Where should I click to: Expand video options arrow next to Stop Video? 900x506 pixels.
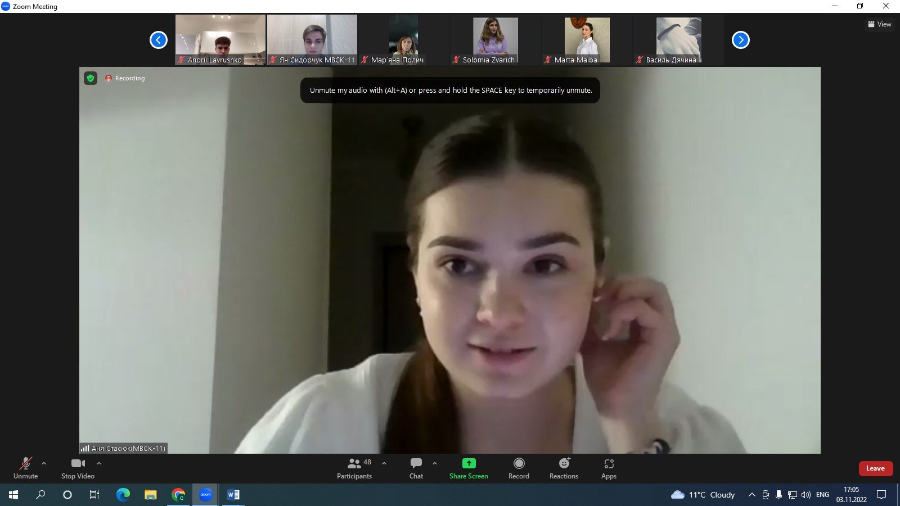(99, 463)
